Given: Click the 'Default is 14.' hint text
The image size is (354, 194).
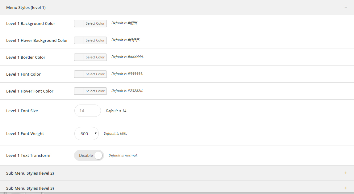Looking at the screenshot, I should point(116,111).
